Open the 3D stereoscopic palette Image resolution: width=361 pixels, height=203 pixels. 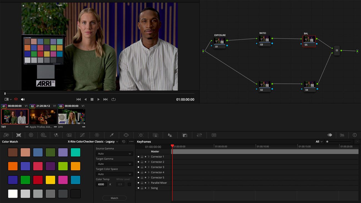(x=214, y=135)
